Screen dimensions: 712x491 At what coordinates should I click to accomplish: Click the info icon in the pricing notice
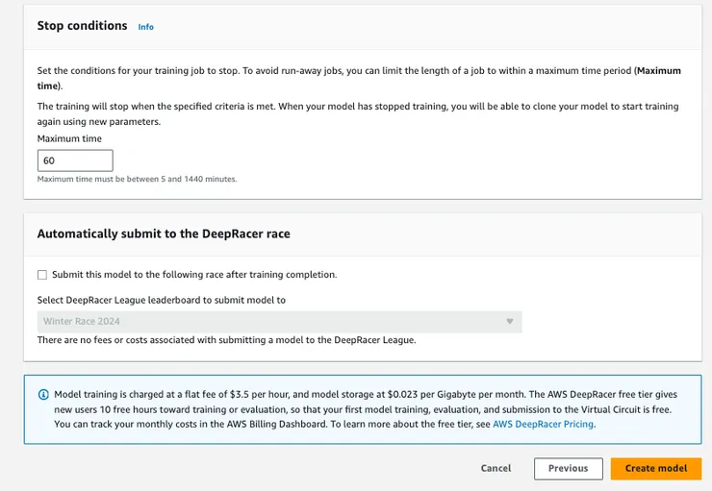click(x=43, y=395)
